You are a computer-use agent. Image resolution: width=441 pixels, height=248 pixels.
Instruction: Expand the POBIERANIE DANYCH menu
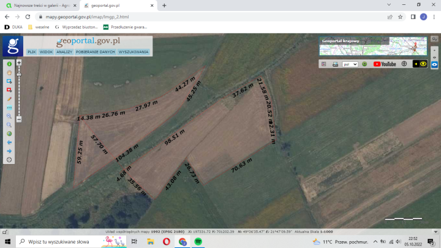point(96,52)
